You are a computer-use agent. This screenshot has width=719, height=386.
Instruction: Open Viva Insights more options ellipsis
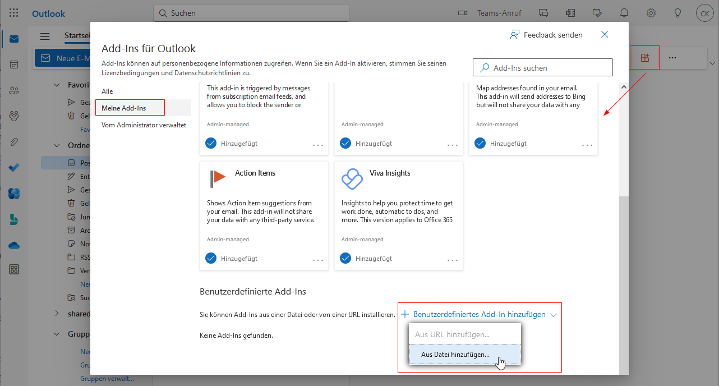coord(453,259)
